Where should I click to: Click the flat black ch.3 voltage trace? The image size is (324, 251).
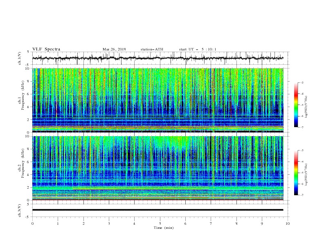click(x=157, y=210)
